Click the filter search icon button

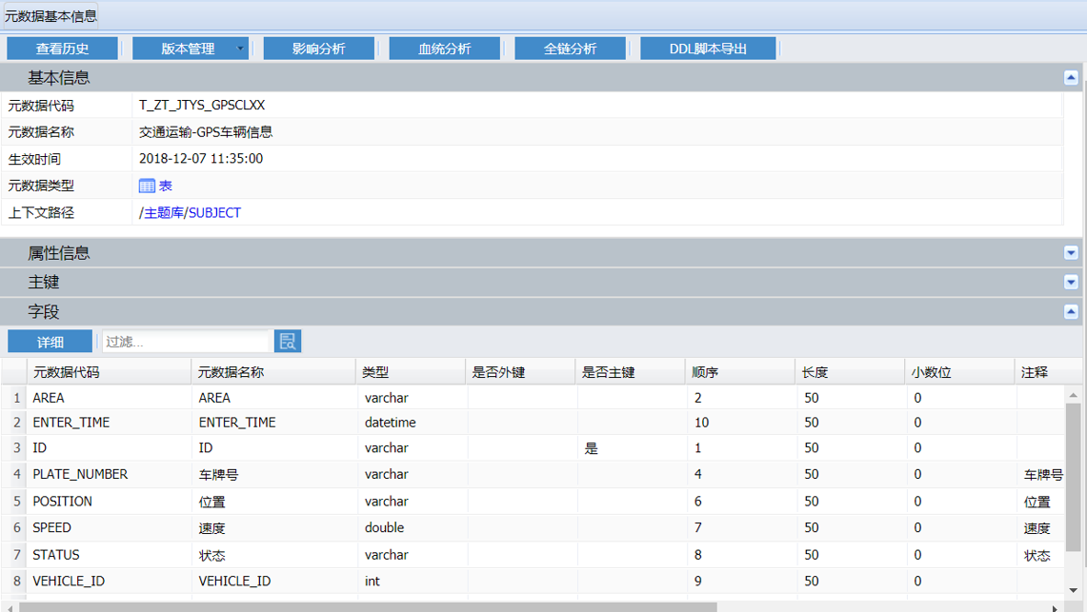click(288, 342)
